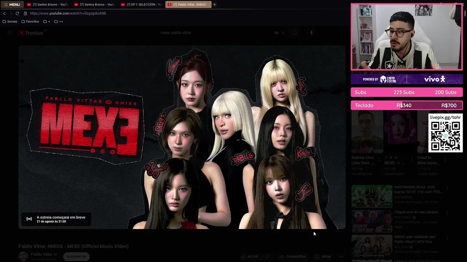Switch to EP 1: SELECCIÓN tab
467x262 pixels.
[142, 4]
